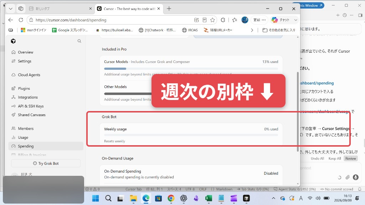The image size is (365, 205).
Task: Click the split screen icon in address bar
Action: [x=196, y=20]
